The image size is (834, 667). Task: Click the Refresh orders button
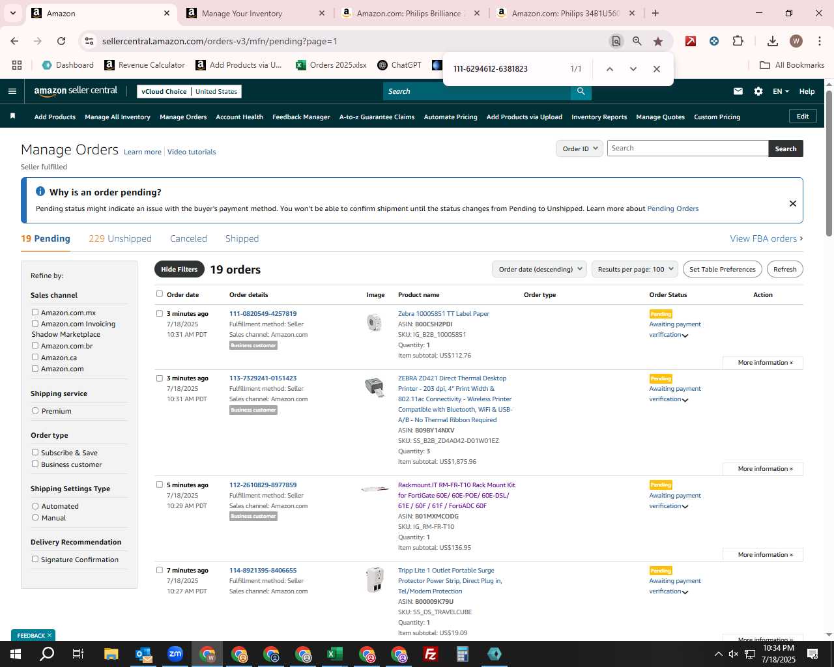[x=784, y=269]
